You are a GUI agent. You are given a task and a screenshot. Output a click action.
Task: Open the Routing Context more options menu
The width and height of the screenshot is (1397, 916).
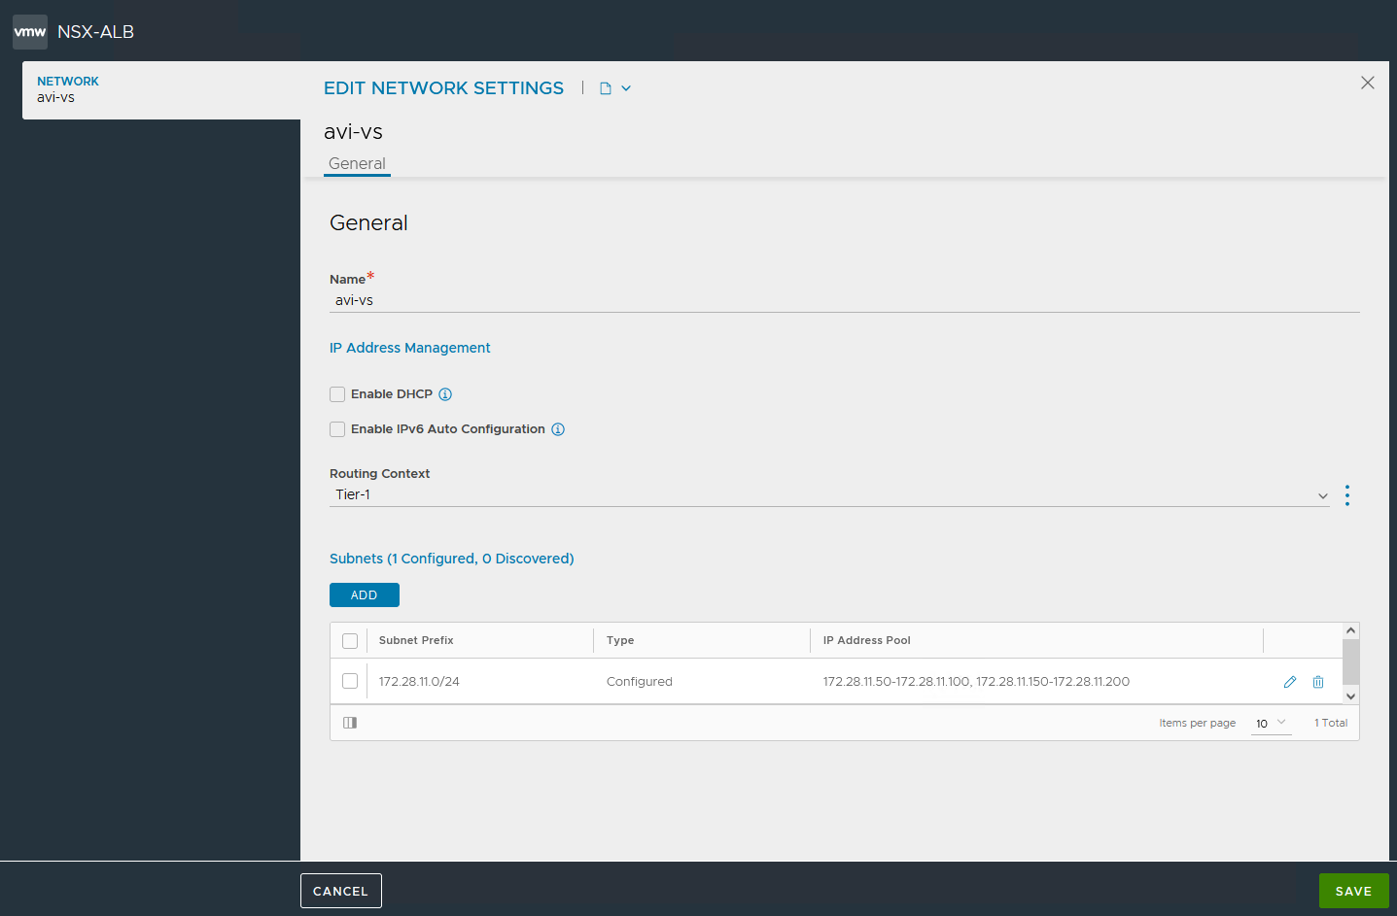tap(1347, 495)
